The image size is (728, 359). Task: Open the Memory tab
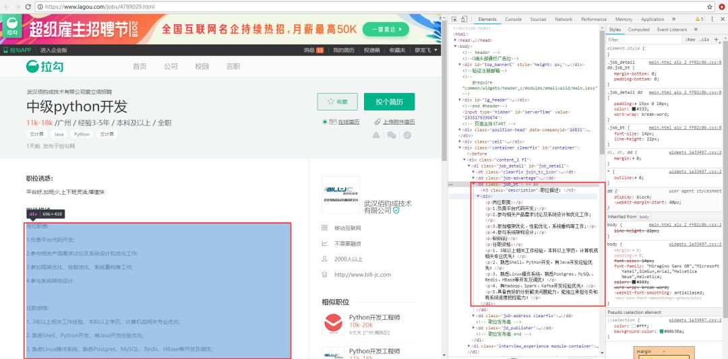tap(624, 19)
